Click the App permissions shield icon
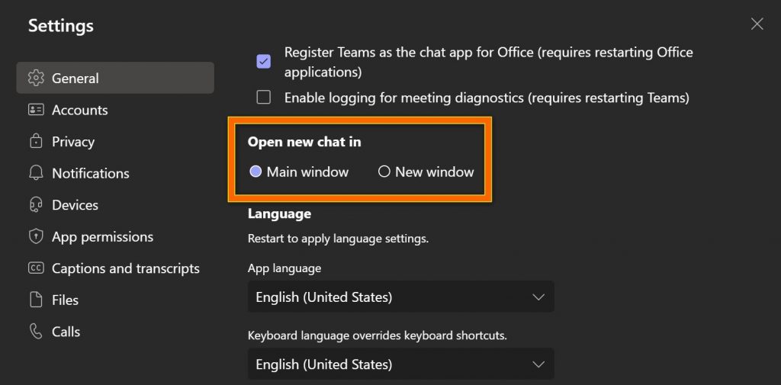Image resolution: width=781 pixels, height=385 pixels. [36, 237]
